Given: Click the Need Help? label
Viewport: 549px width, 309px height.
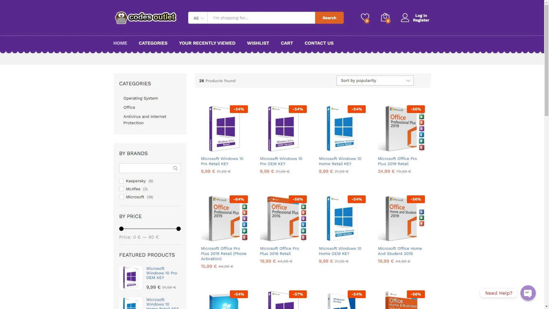Looking at the screenshot, I should [x=499, y=293].
